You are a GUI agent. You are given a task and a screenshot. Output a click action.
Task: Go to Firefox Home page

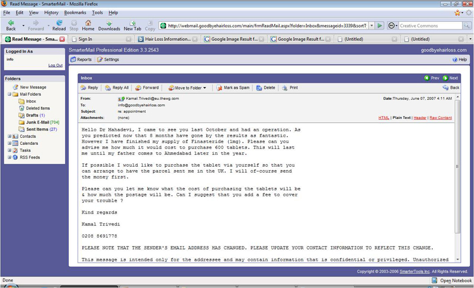tap(88, 25)
